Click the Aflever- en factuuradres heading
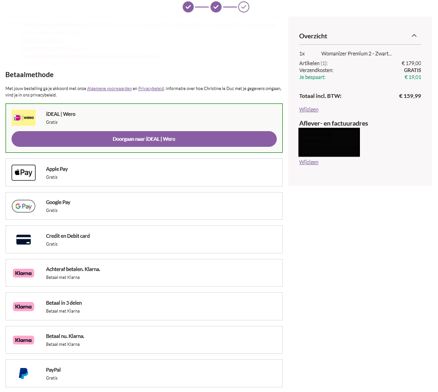This screenshot has width=438, height=392. click(334, 123)
